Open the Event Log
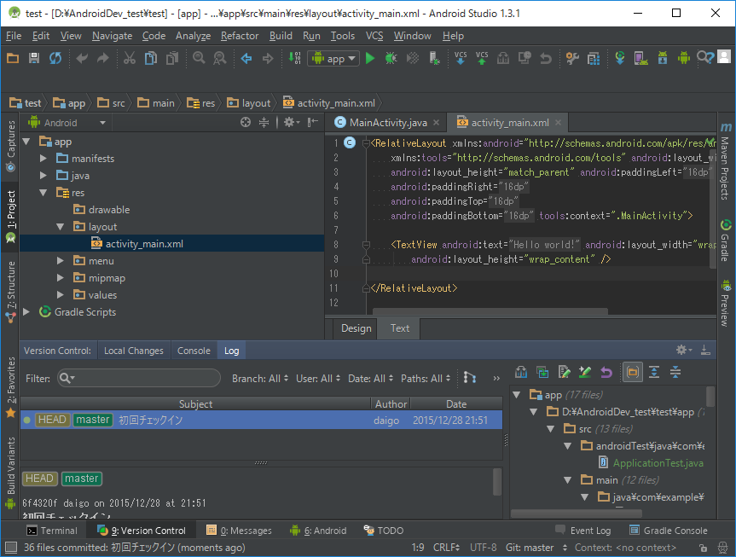Image resolution: width=736 pixels, height=557 pixels. point(583,531)
